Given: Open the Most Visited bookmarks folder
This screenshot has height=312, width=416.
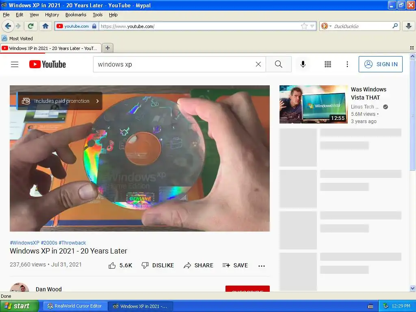Looking at the screenshot, I should pyautogui.click(x=17, y=39).
